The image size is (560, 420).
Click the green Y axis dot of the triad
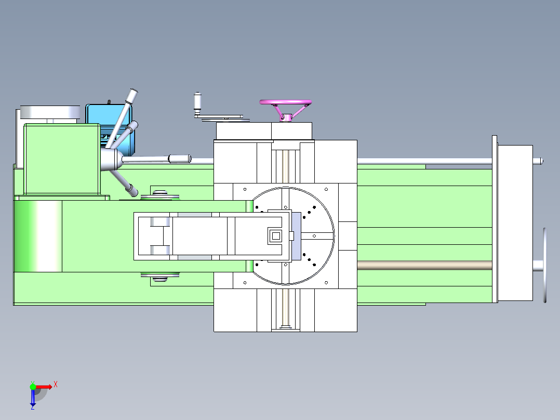[x=33, y=387]
